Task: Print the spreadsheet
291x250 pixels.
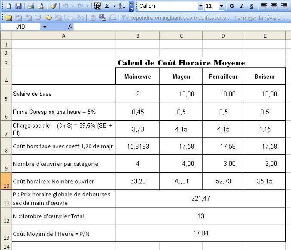Action: point(31,6)
